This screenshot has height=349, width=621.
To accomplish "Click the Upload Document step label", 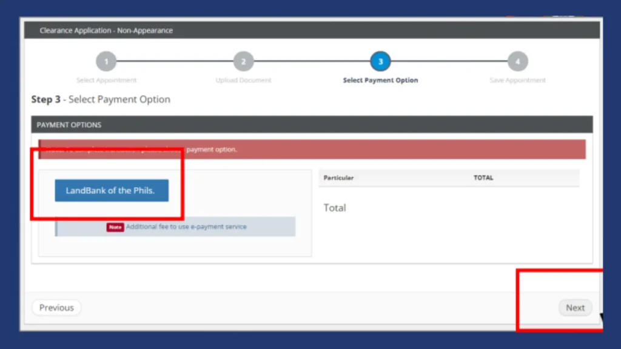I will 243,79.
